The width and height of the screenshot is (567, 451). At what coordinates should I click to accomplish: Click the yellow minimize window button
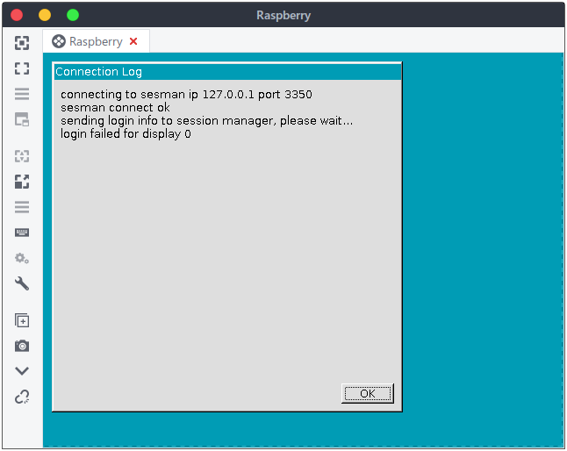tap(45, 15)
